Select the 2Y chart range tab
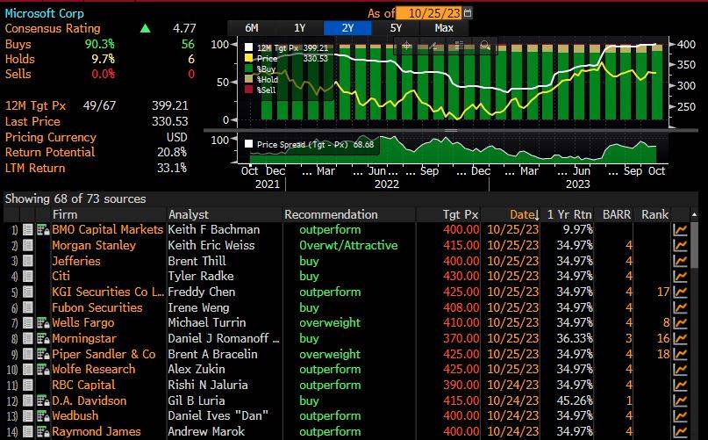Viewport: 708px width, 440px height. (x=347, y=28)
